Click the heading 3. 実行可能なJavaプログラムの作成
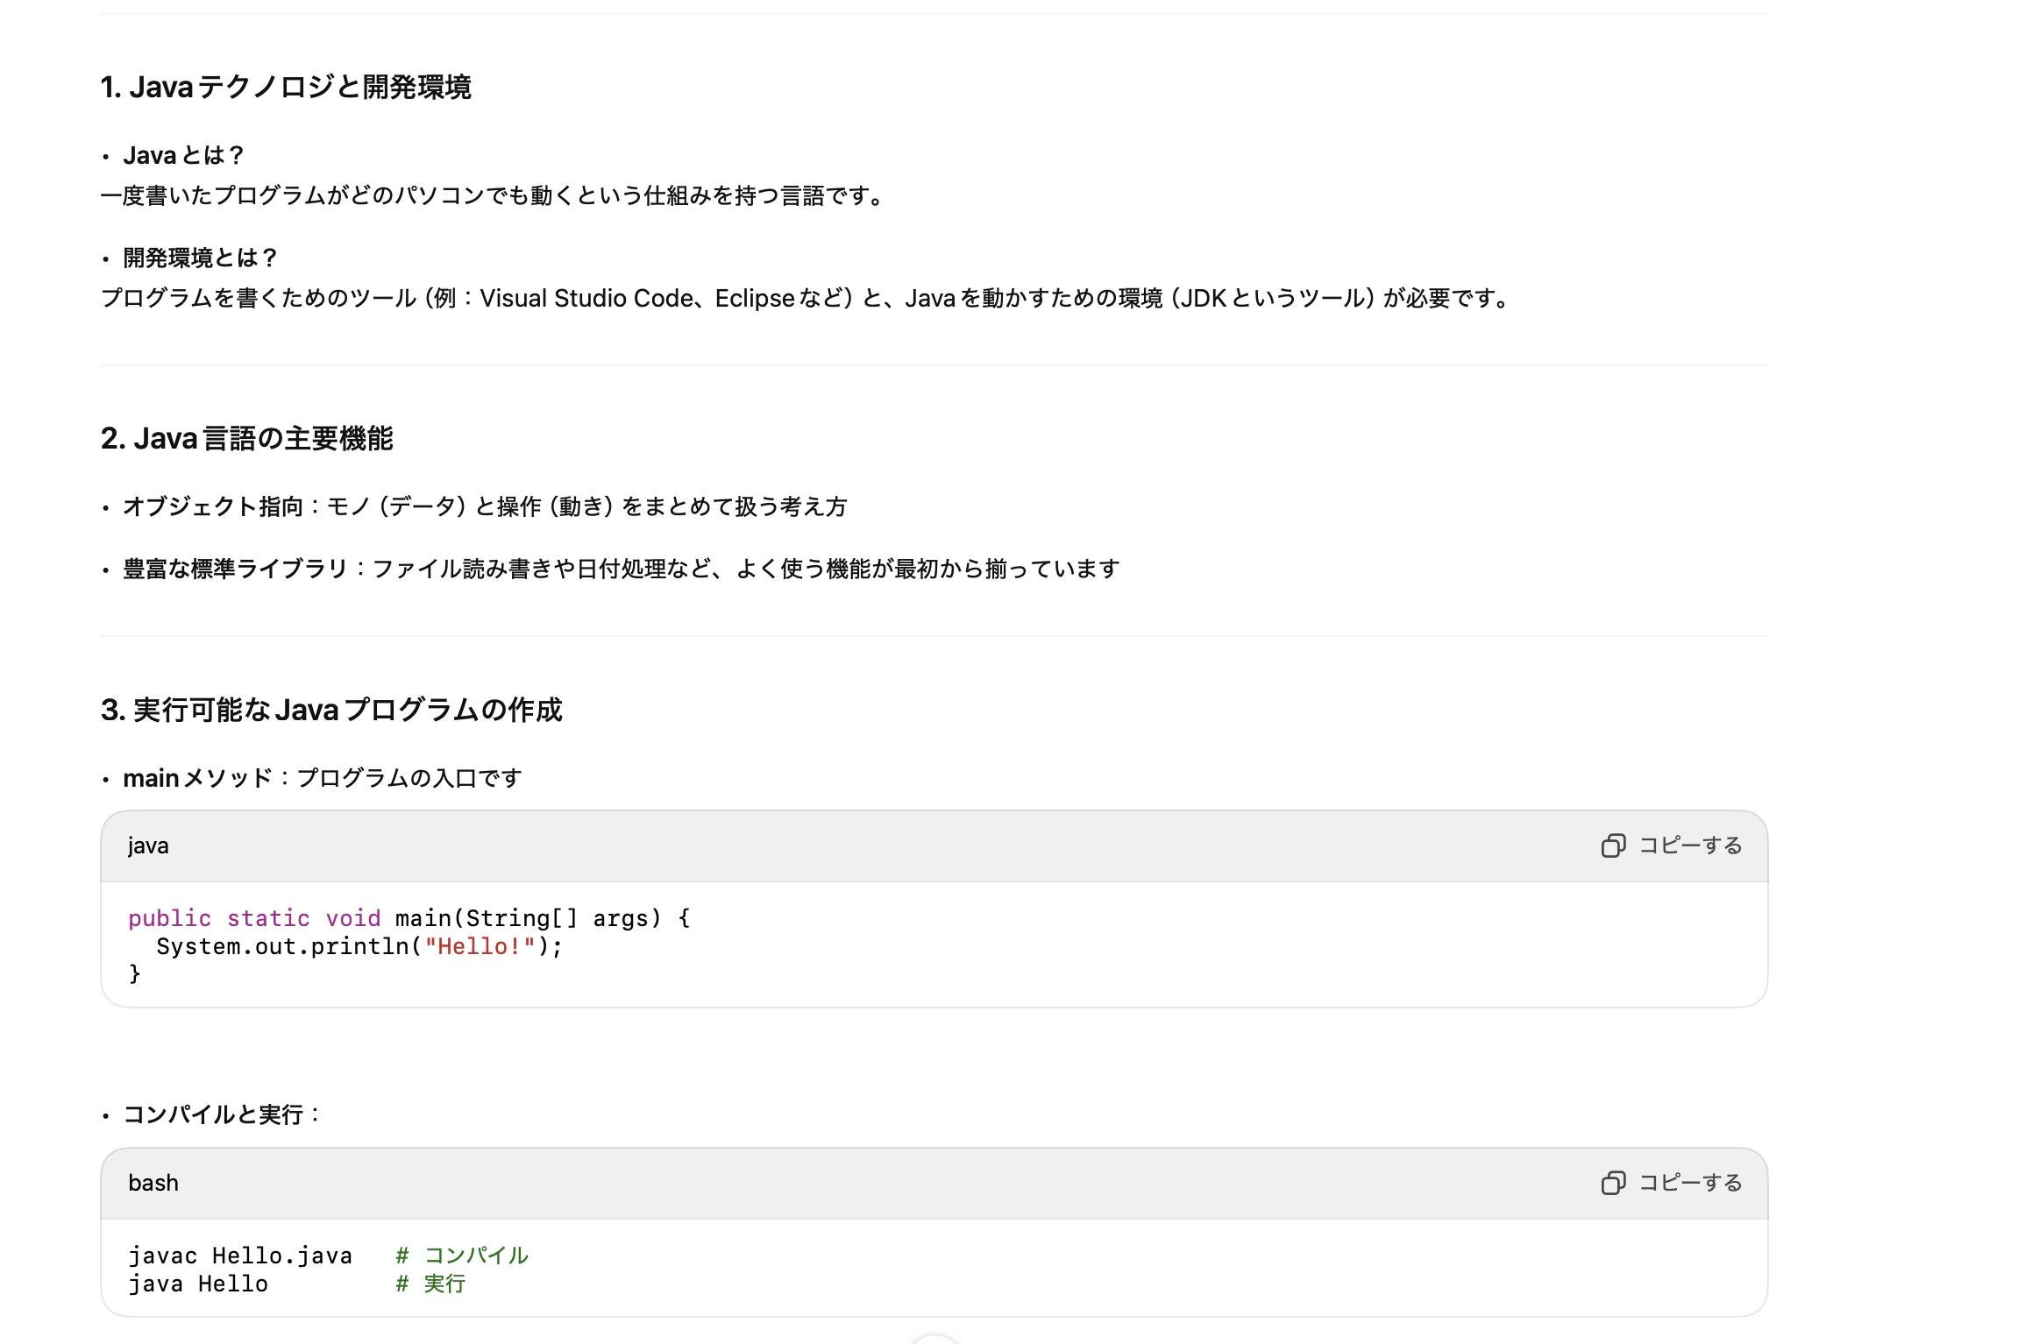 (x=333, y=710)
